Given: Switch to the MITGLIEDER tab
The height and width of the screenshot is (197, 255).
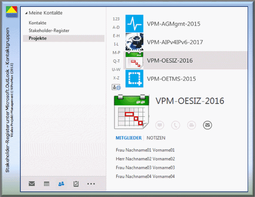Looking at the screenshot, I should [x=129, y=138].
